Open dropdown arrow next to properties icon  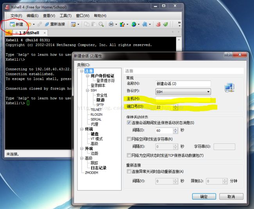point(78,25)
